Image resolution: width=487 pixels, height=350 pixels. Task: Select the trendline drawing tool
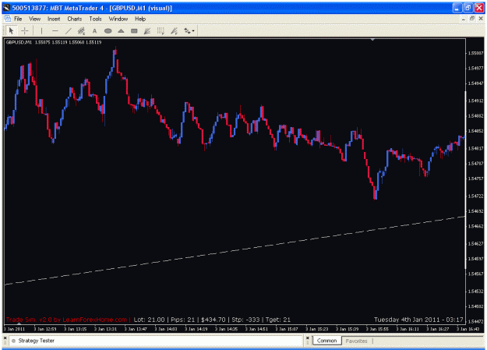tap(69, 30)
